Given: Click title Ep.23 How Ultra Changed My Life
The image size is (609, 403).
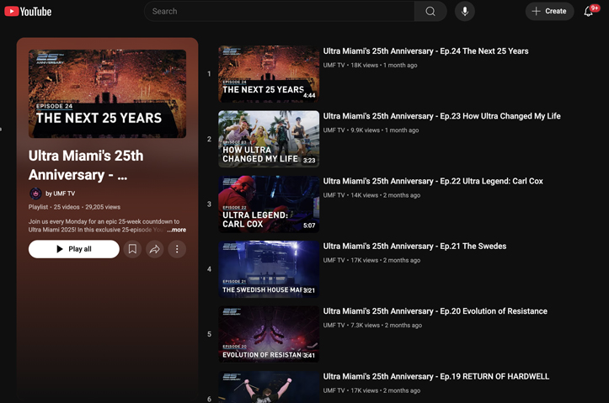Looking at the screenshot, I should point(441,116).
